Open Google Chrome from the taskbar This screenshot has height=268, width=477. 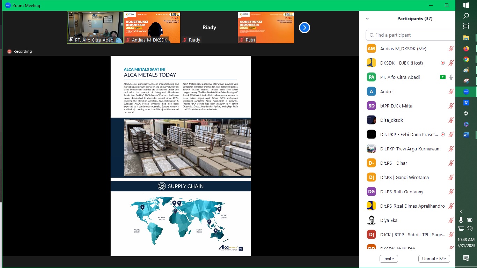[466, 59]
